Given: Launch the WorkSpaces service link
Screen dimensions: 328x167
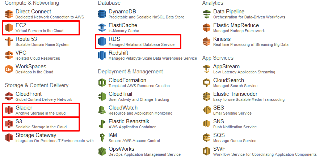Looking at the screenshot, I should pyautogui.click(x=31, y=67).
